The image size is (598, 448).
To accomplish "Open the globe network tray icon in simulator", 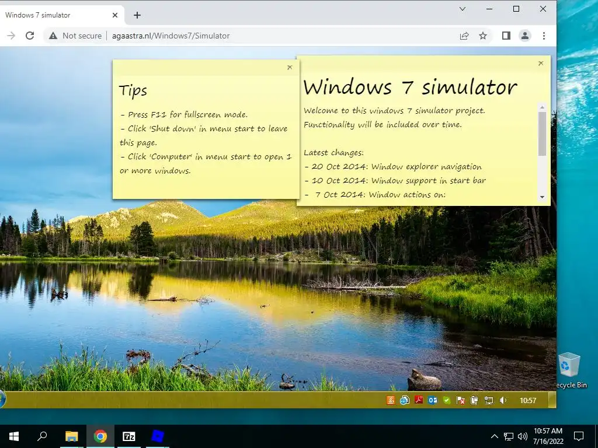I will (405, 400).
